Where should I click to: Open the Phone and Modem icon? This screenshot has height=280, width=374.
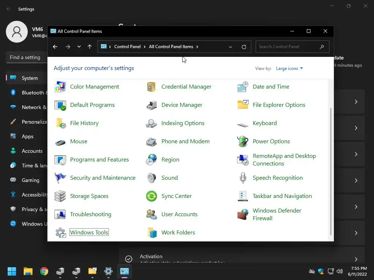(x=151, y=142)
